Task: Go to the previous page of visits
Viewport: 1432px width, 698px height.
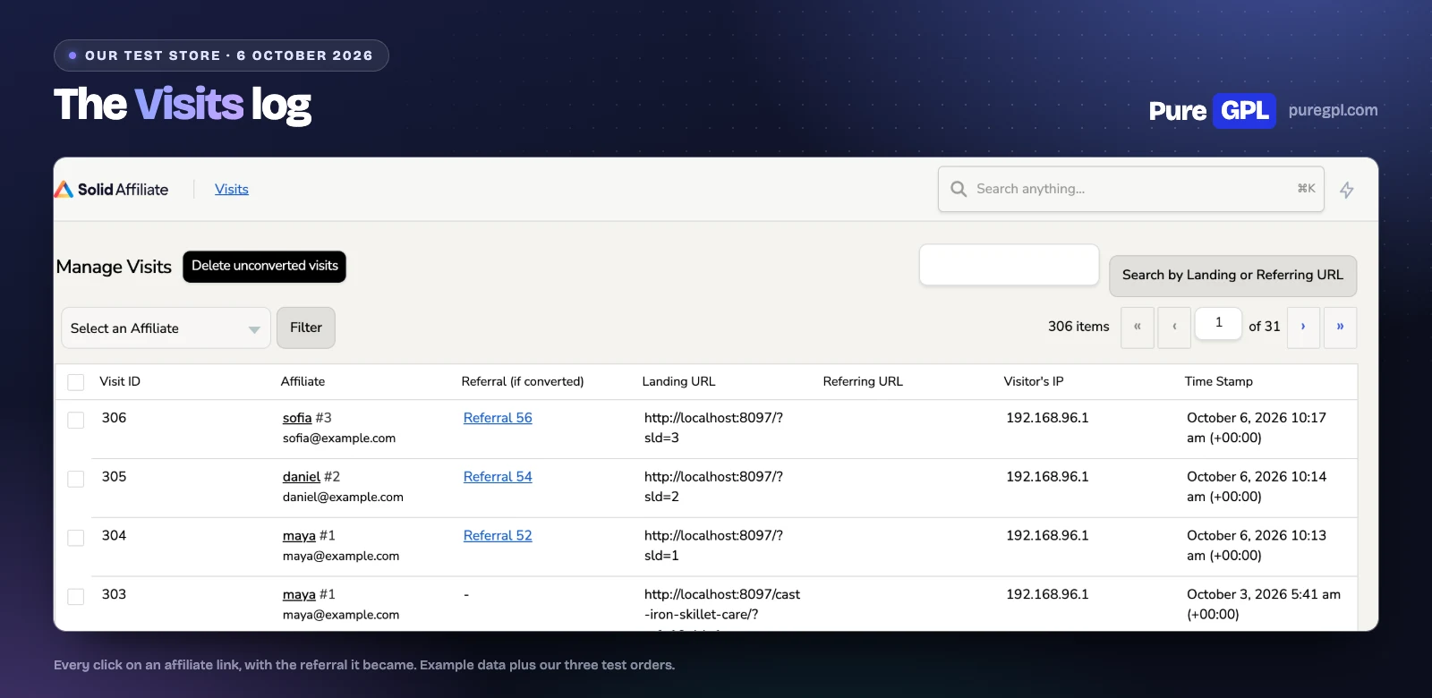Action: 1174,328
